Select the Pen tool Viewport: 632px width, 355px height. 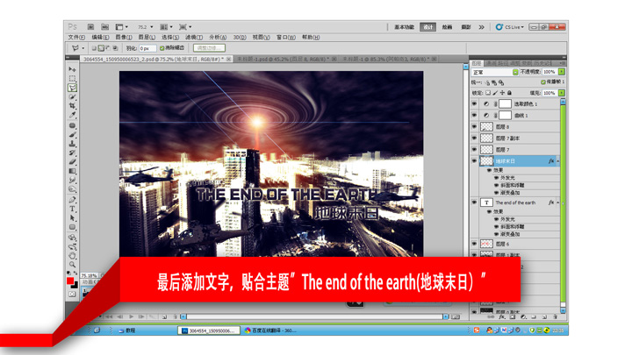pos(72,200)
